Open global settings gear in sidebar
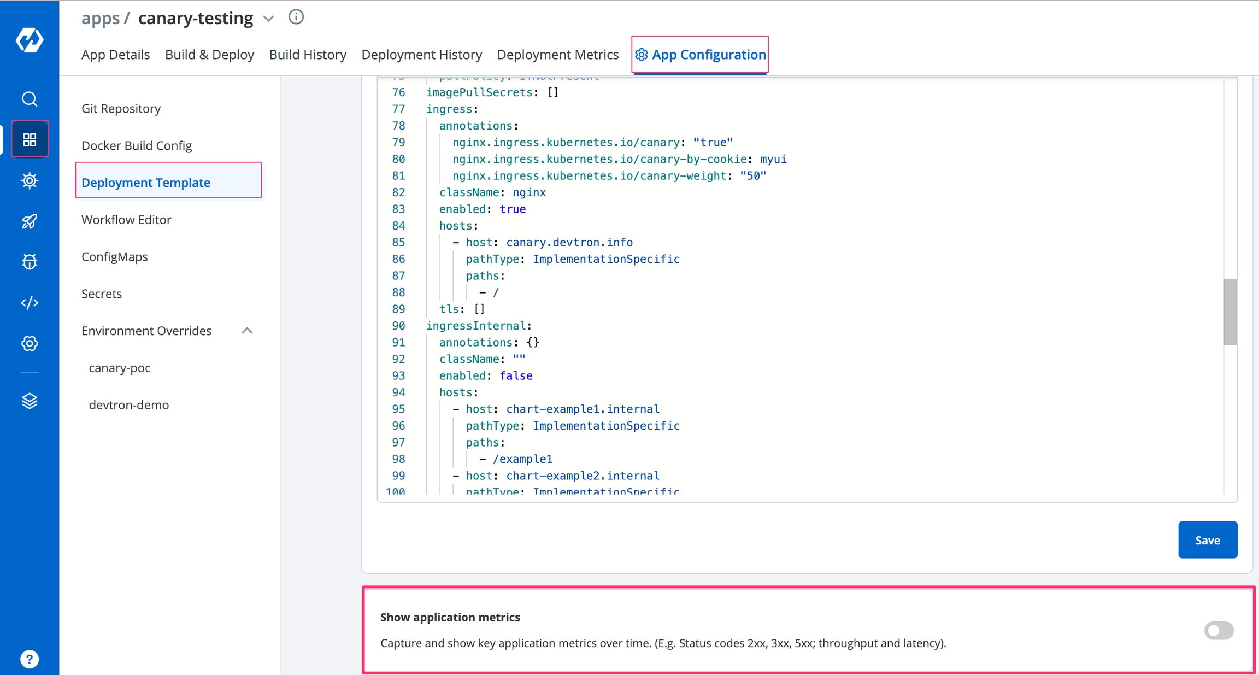The height and width of the screenshot is (675, 1259). click(30, 343)
